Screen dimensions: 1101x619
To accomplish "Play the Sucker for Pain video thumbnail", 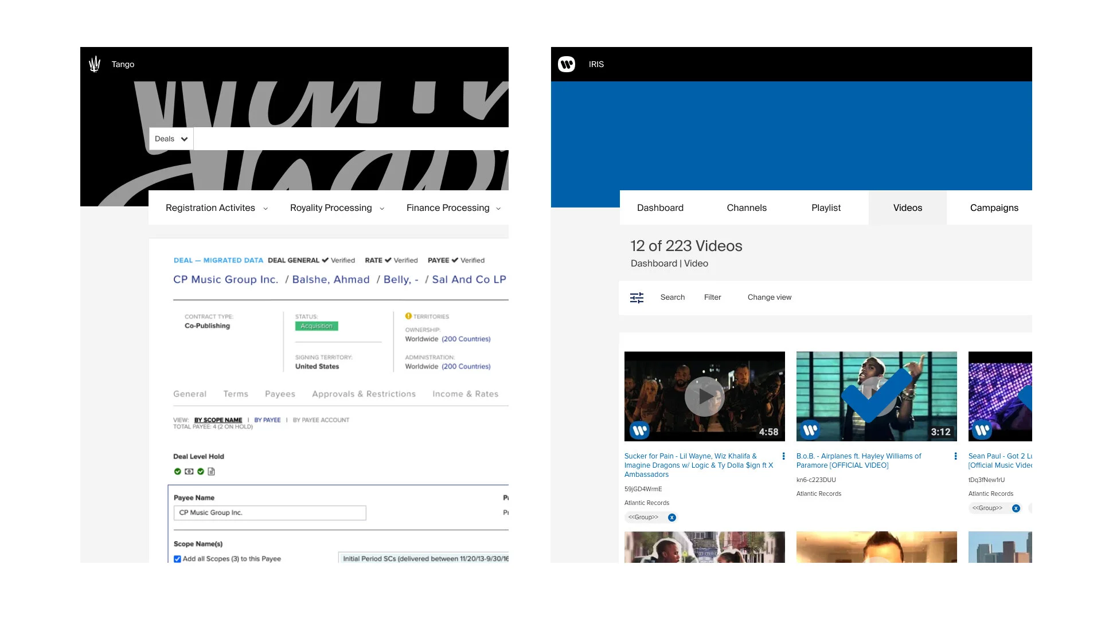I will tap(704, 396).
